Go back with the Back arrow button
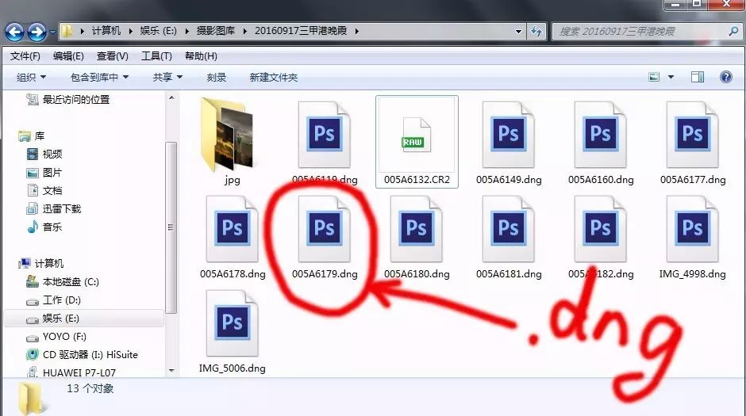This screenshot has height=416, width=746. [x=15, y=32]
